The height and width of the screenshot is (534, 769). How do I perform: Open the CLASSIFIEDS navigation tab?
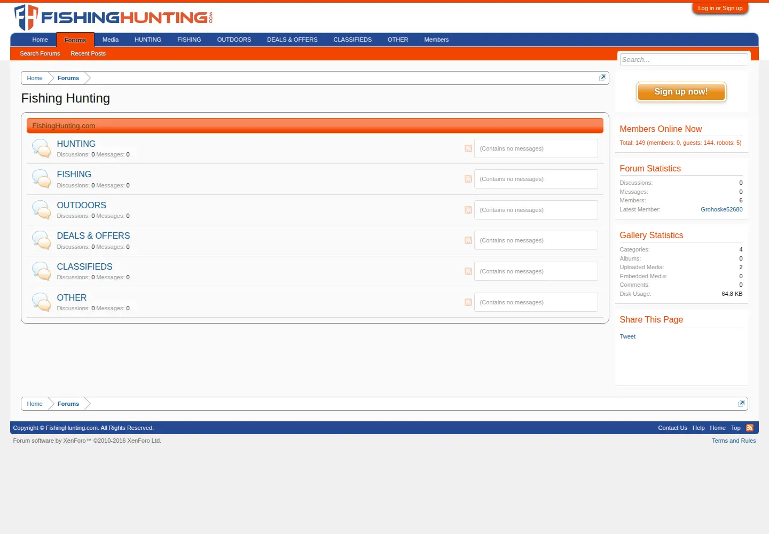tap(352, 40)
